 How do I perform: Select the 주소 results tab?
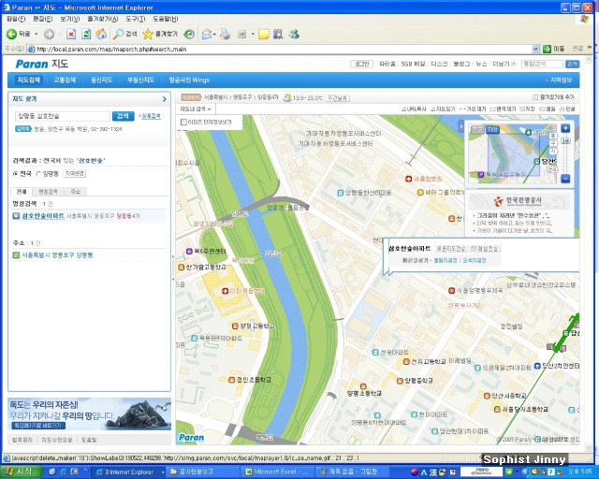pos(75,192)
